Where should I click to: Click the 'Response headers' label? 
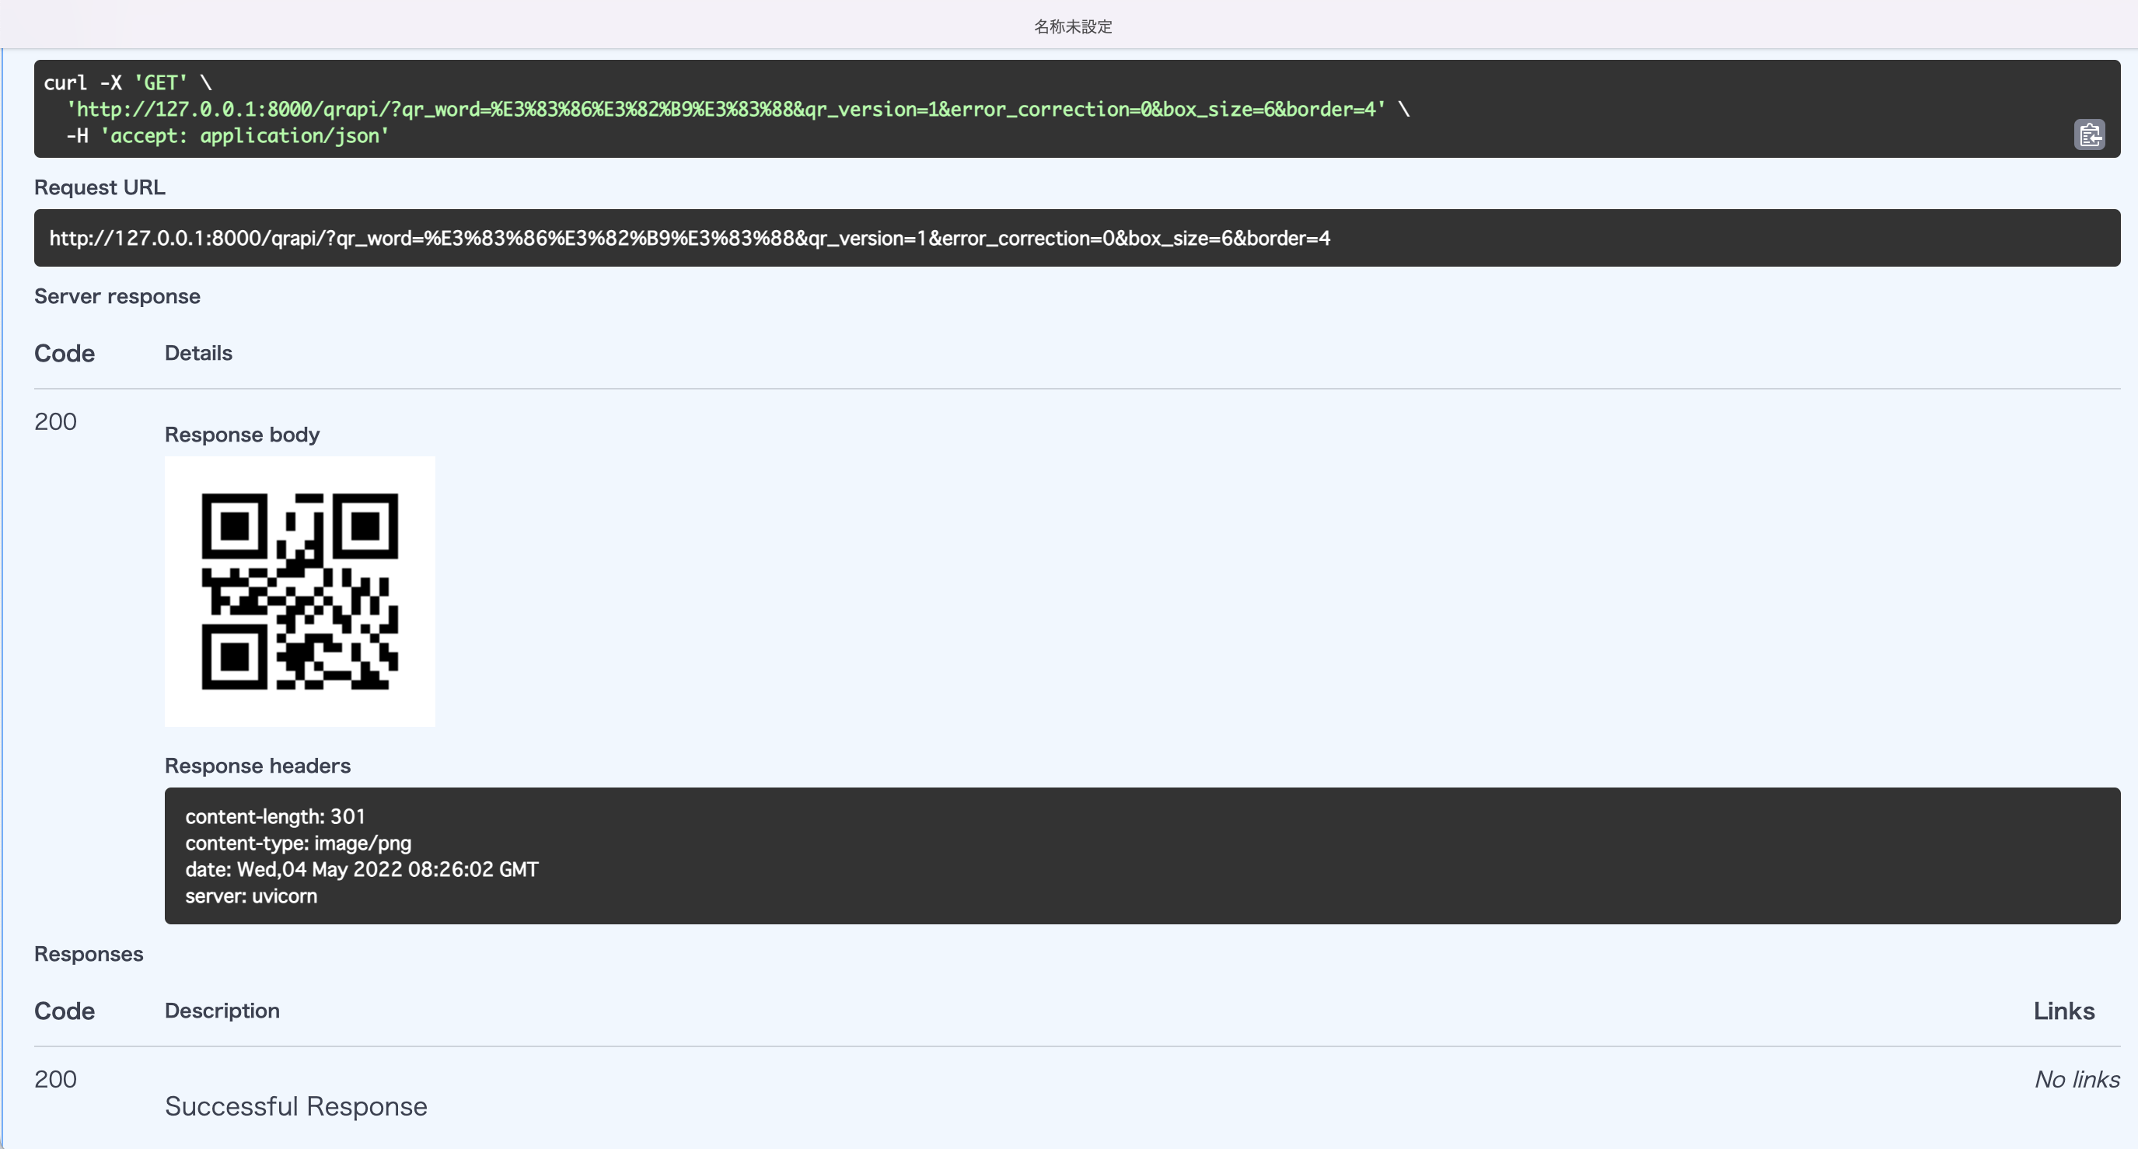(257, 766)
